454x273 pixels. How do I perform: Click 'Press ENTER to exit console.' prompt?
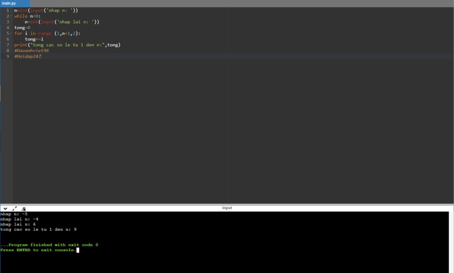(38, 250)
